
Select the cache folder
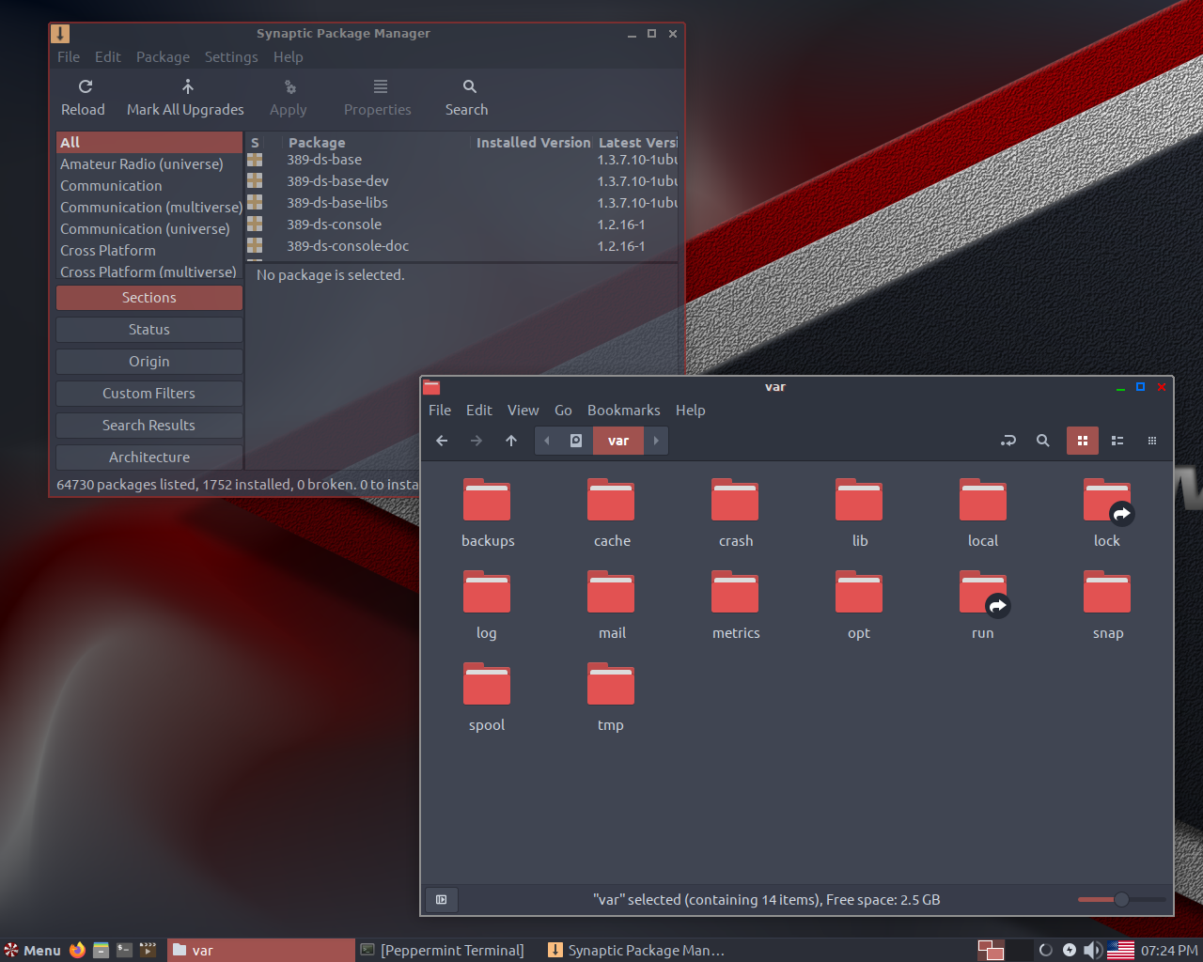[x=612, y=513]
